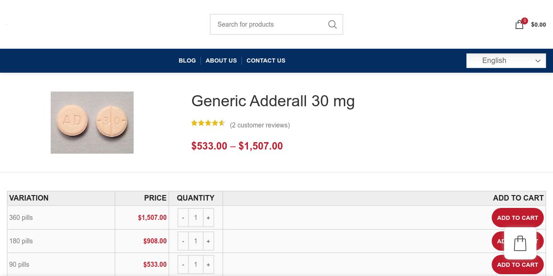Screen dimensions: 553x276
Task: Decrease quantity for 180 pills
Action: click(183, 241)
